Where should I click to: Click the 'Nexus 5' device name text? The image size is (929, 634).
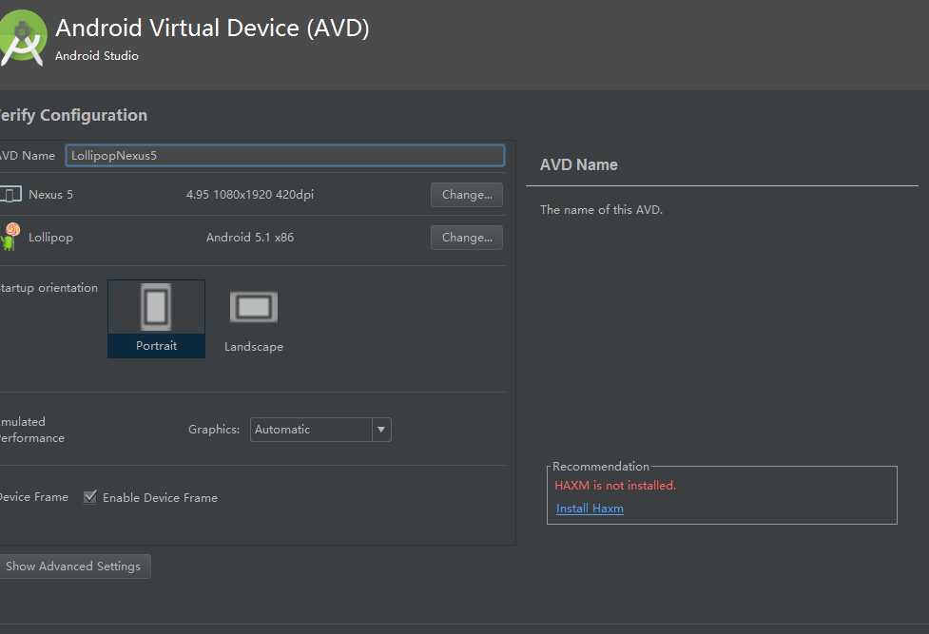(x=51, y=194)
